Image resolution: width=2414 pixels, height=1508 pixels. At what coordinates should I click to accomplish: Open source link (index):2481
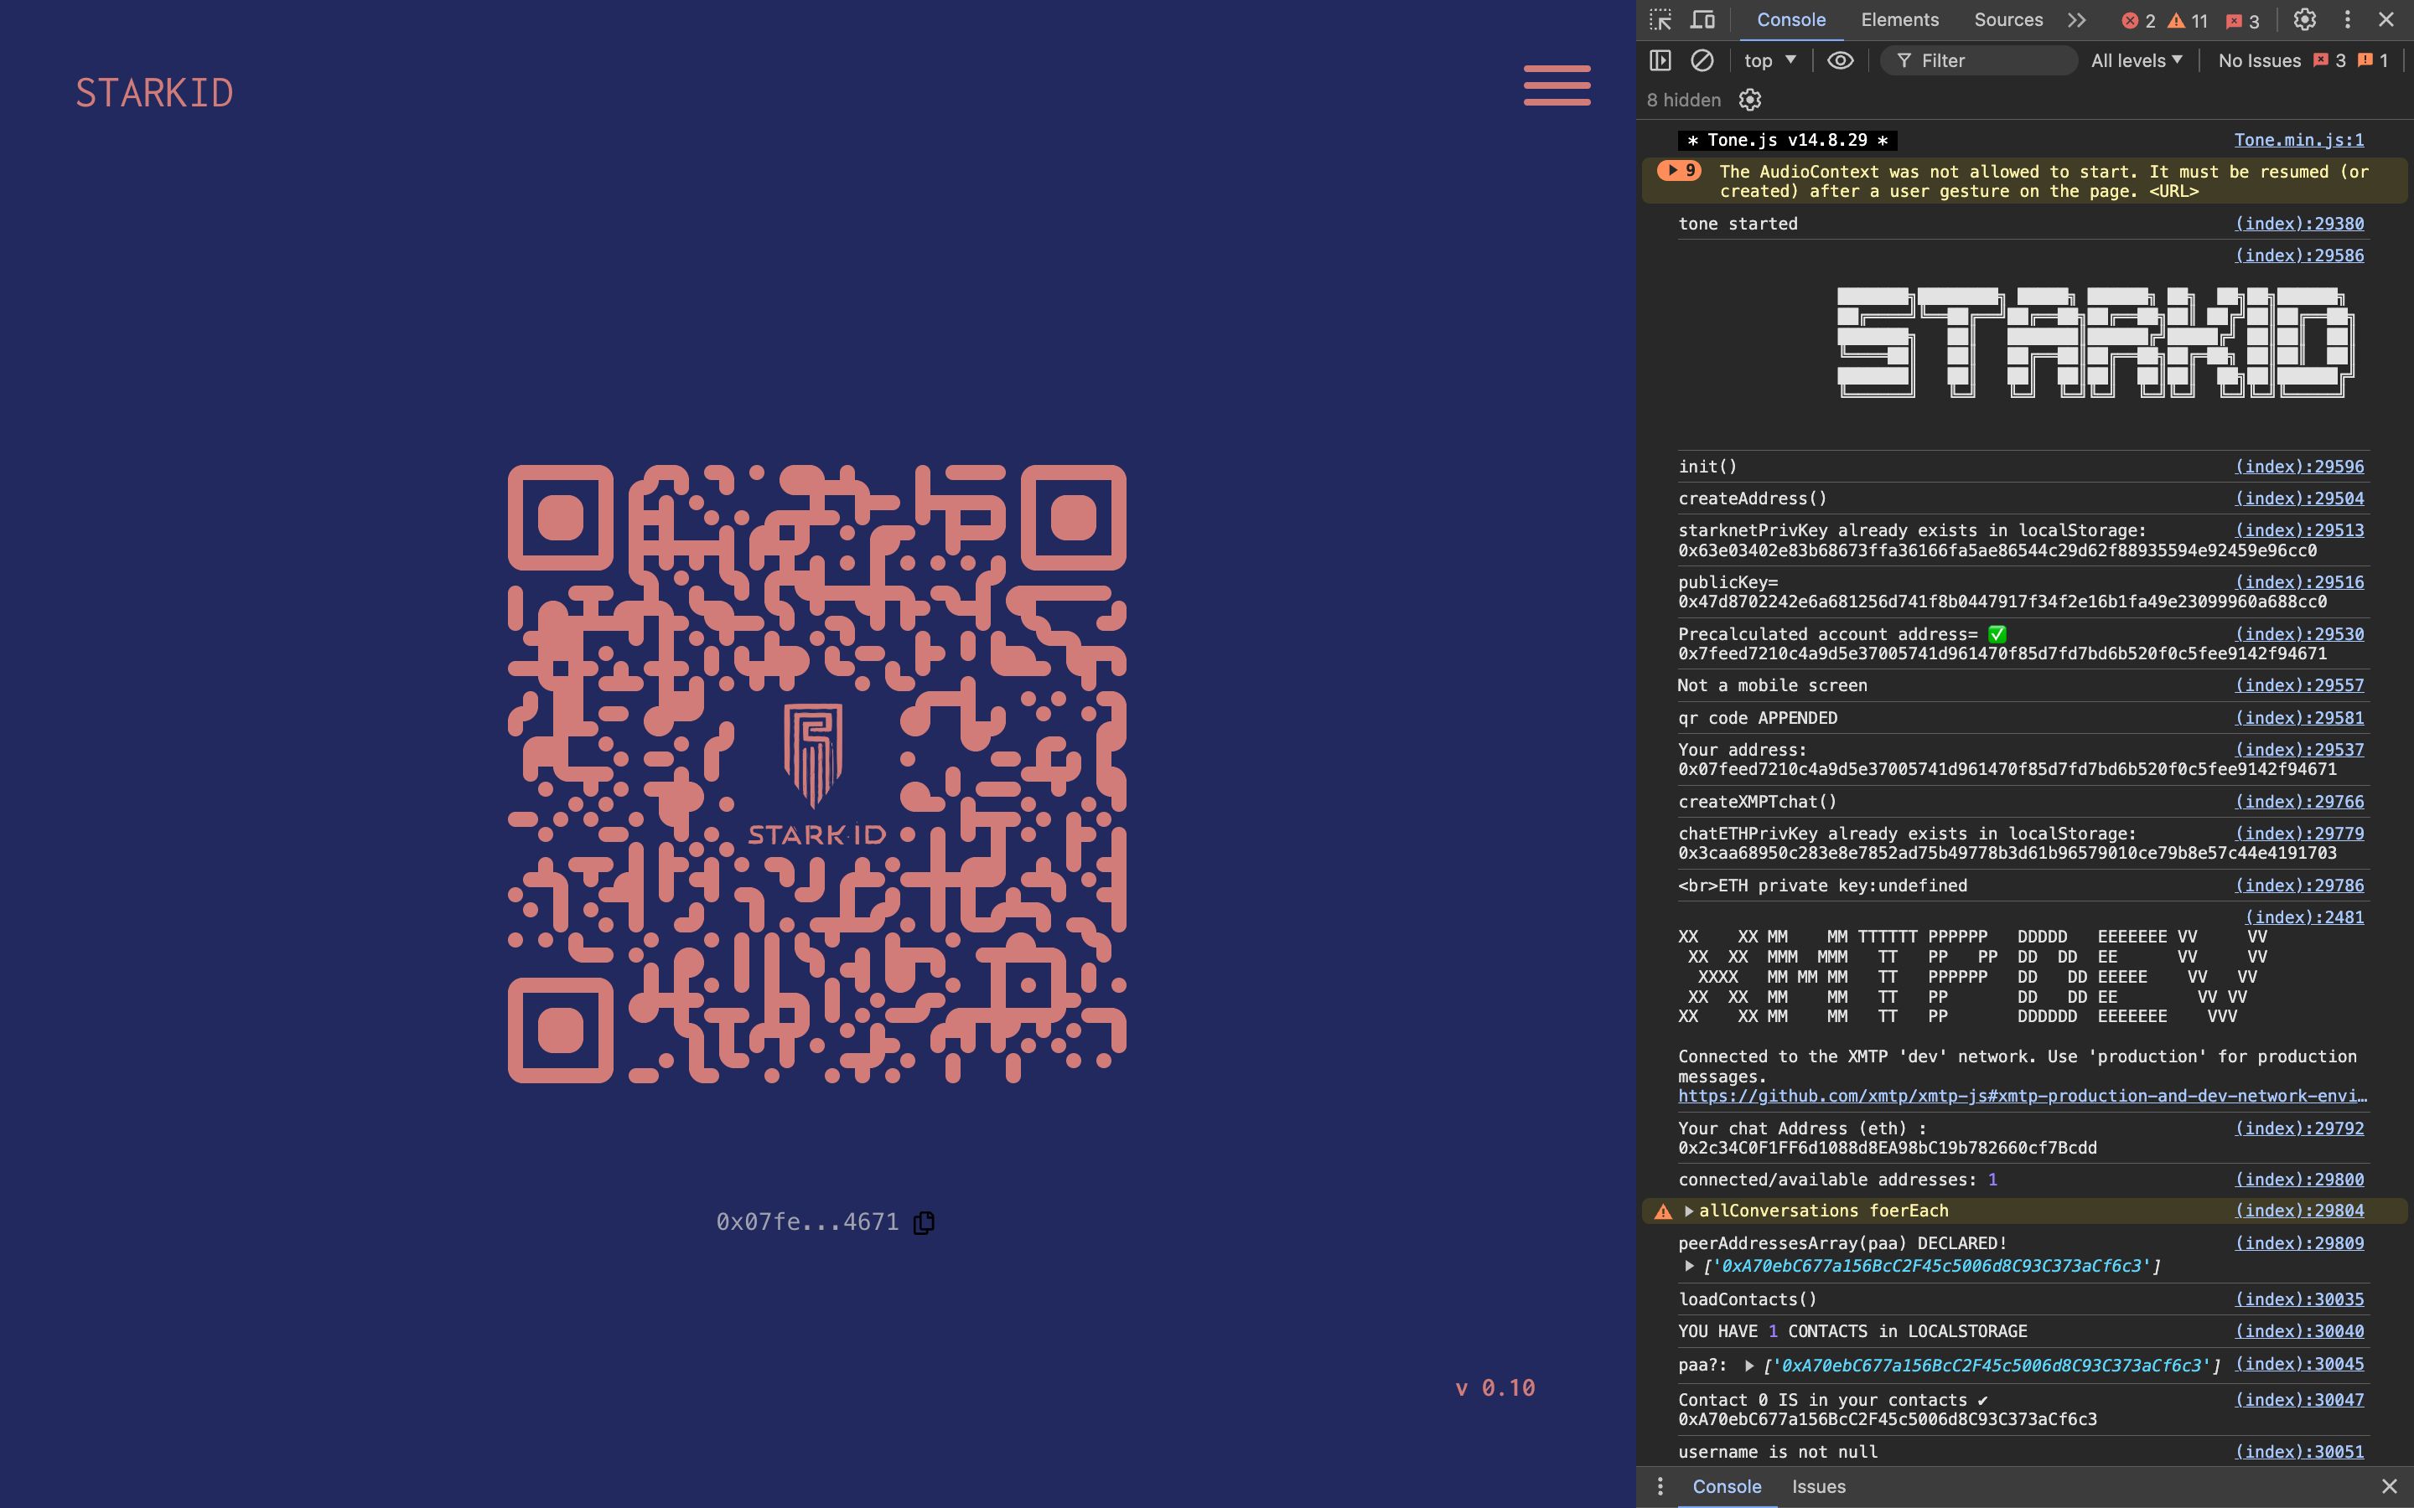[x=2304, y=917]
